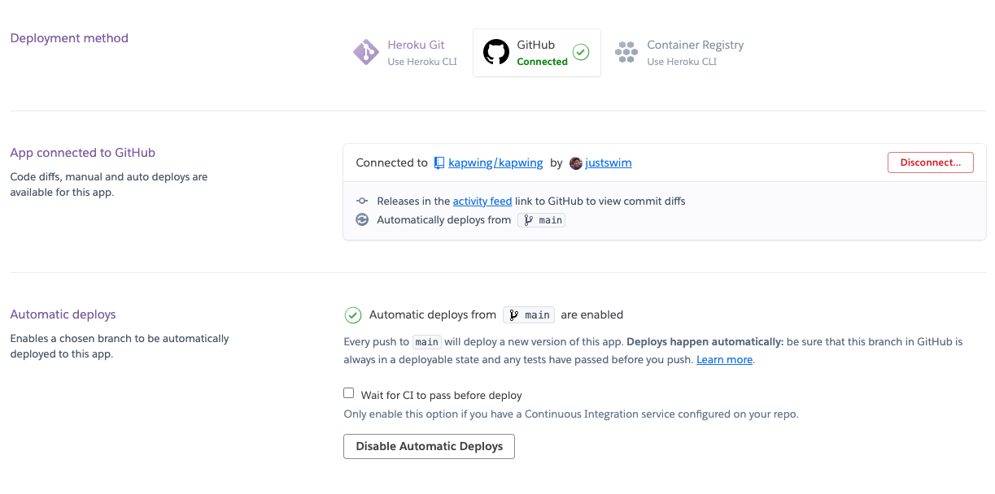Click the green check next to Automatic deploys

[353, 315]
